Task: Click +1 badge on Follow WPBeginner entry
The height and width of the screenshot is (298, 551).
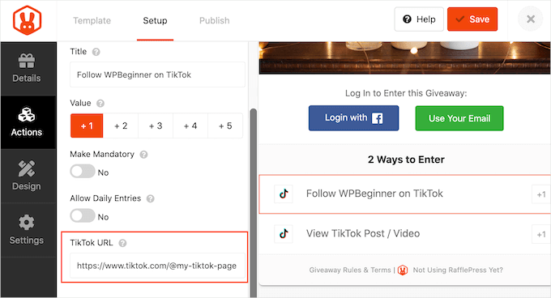Action: pyautogui.click(x=541, y=194)
